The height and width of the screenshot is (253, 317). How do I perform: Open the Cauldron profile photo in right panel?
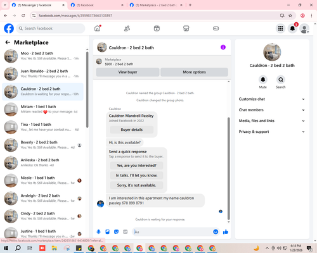[272, 52]
